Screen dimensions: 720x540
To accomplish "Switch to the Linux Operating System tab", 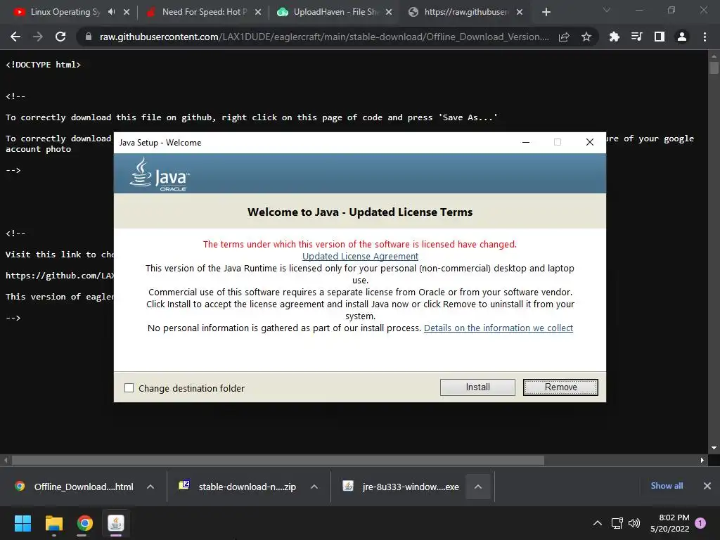I will pyautogui.click(x=65, y=12).
